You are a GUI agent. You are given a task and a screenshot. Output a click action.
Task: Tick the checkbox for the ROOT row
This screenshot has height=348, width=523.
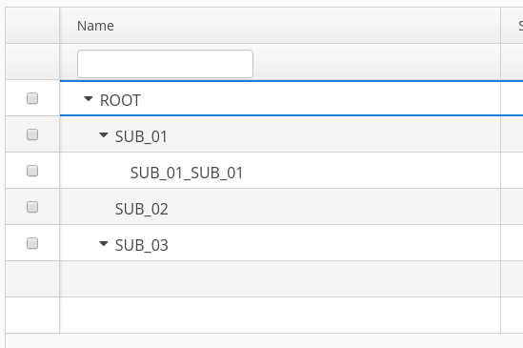pyautogui.click(x=32, y=98)
